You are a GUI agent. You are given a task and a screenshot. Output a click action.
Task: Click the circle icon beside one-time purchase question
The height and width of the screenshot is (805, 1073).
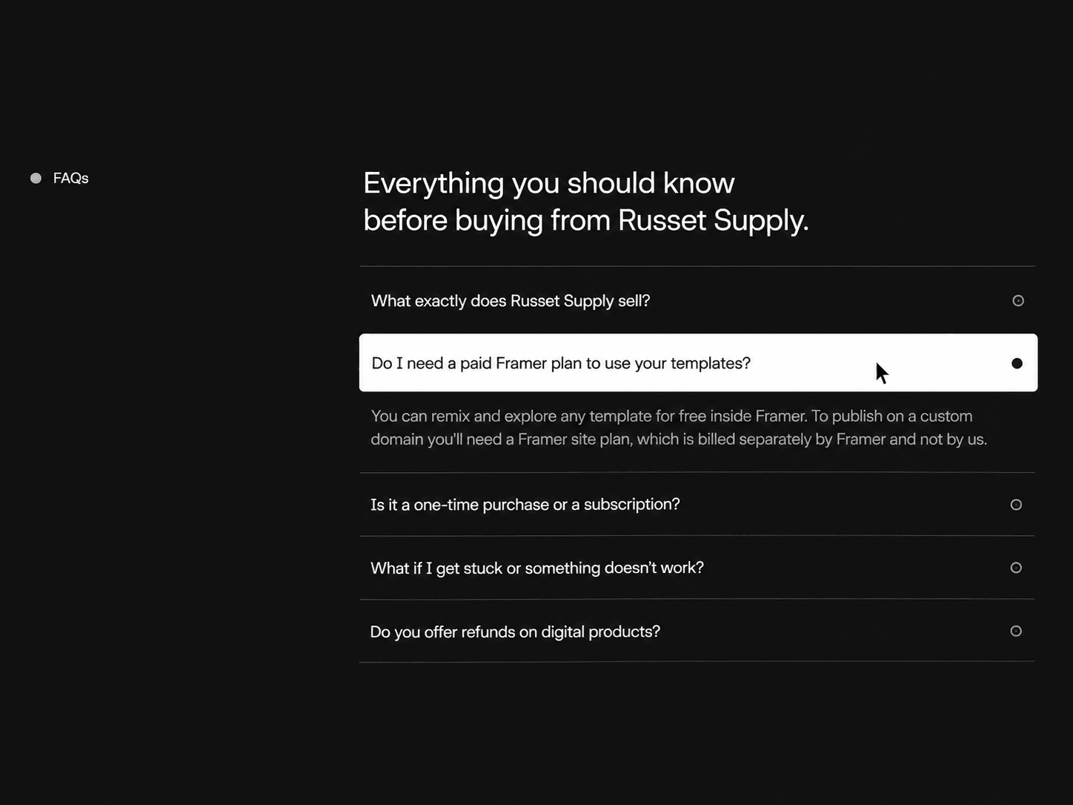1016,505
